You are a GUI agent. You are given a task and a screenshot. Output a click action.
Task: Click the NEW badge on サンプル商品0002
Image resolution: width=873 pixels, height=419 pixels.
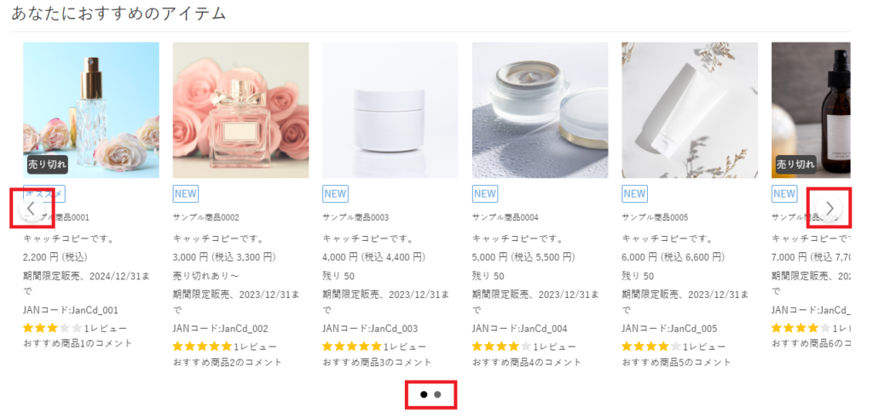pyautogui.click(x=185, y=193)
